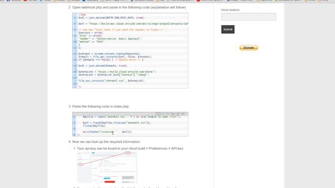Viewport: 335px width, 188px height.
Task: Click the '$url = fread($myfile,filesize' code line
Action: coord(117,123)
